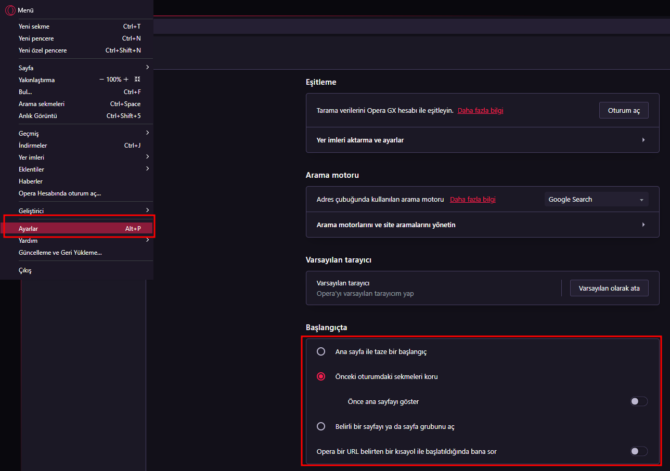Select 'Haberler' in the menu
670x471 pixels.
pos(76,181)
